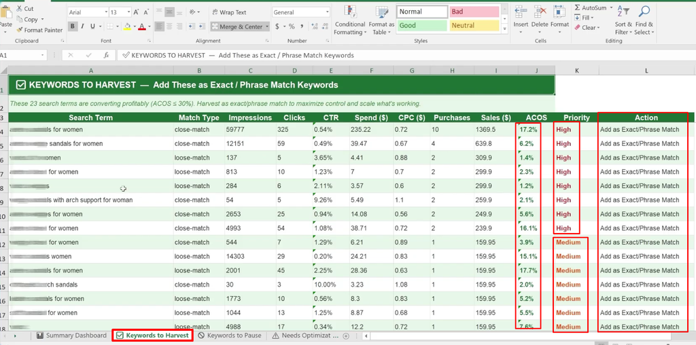
Task: Apply the Bad cell style
Action: tap(474, 12)
